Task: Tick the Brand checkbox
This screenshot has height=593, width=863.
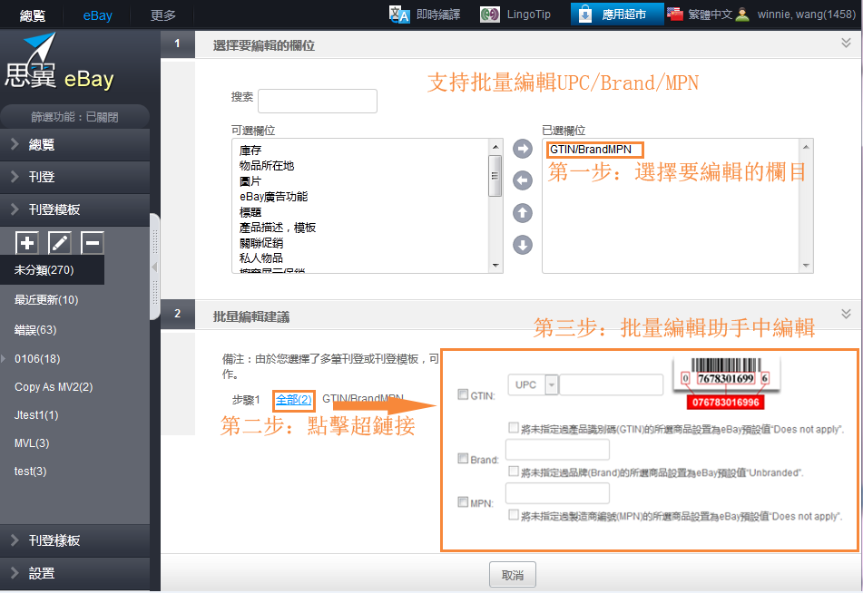Action: click(x=463, y=458)
